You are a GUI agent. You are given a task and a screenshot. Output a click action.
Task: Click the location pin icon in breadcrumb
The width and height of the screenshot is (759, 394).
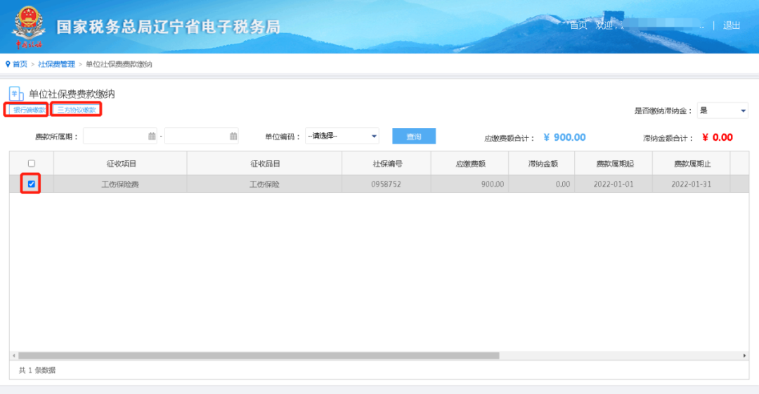coord(8,64)
